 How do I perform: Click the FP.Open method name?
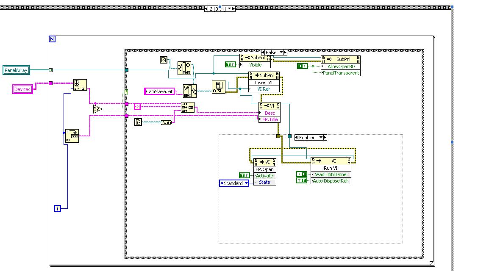[265, 169]
